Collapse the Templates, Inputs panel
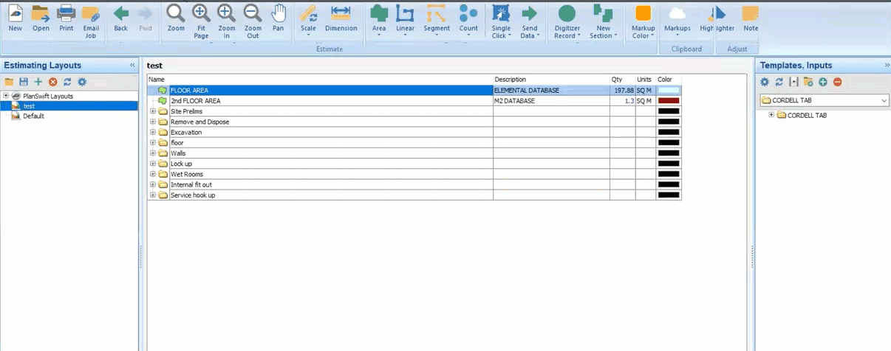The width and height of the screenshot is (891, 351). coord(887,66)
